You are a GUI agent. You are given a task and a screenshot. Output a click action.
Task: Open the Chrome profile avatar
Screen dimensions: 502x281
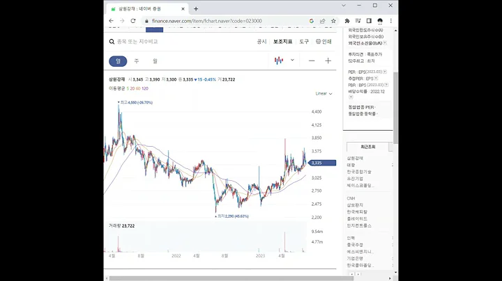tap(380, 21)
